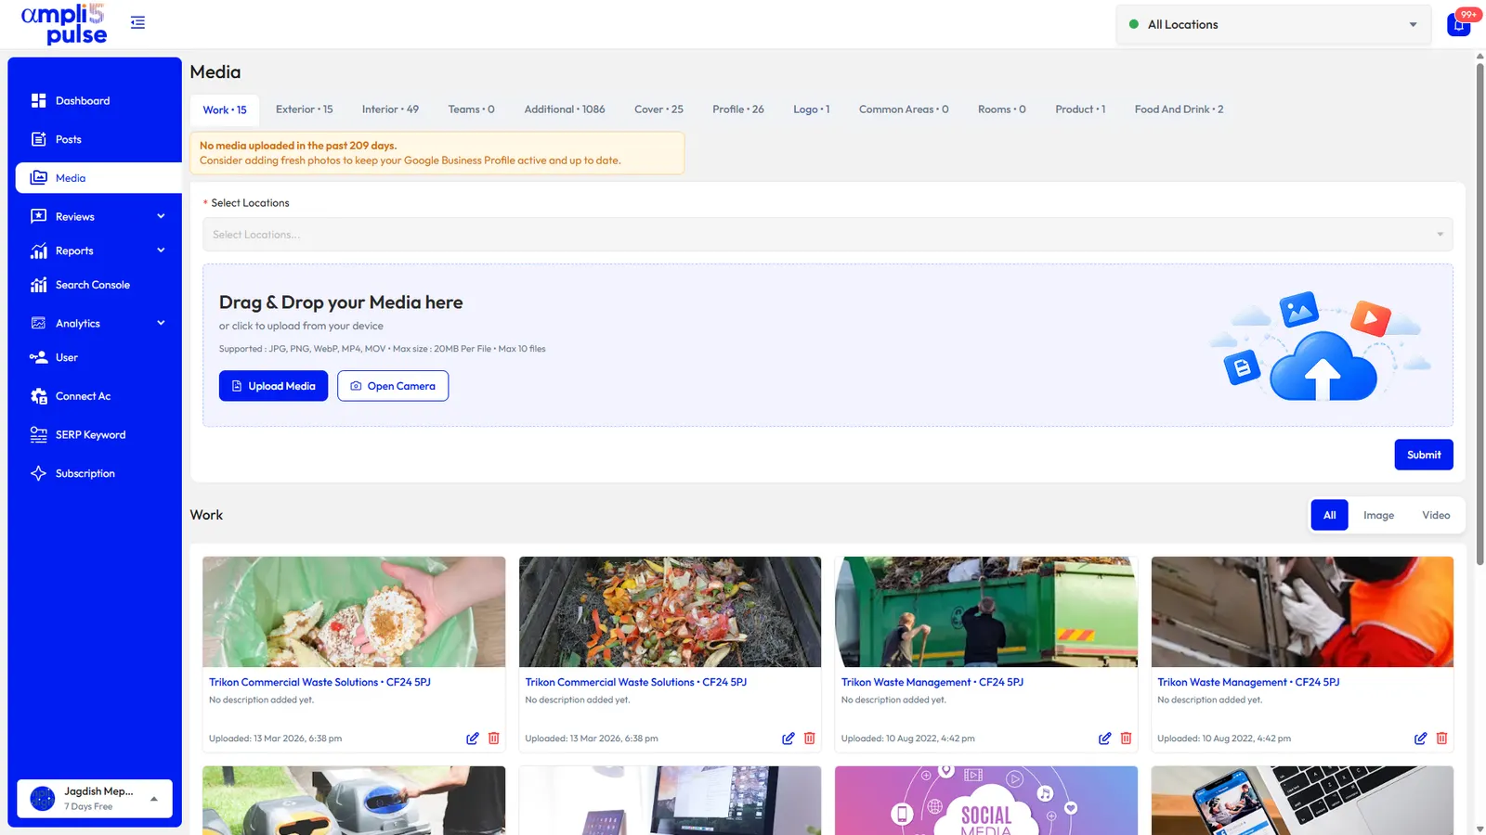The width and height of the screenshot is (1486, 835).
Task: Open the Select Locations dropdown field
Action: pos(828,235)
